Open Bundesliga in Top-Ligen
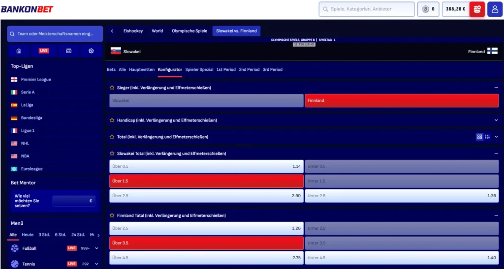The height and width of the screenshot is (269, 504). [x=31, y=118]
